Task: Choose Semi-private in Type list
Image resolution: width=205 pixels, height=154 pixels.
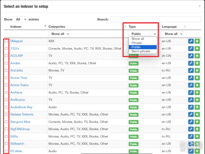Action: coord(143,51)
